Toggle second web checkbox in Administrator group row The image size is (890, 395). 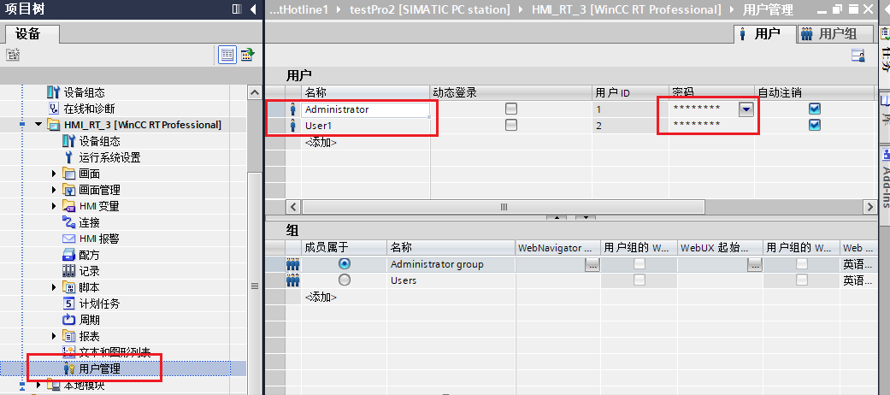tap(802, 264)
